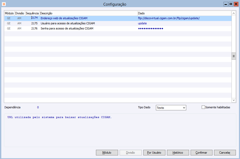The image size is (240, 159).
Task: Select row Senha para acesso de atualizações CIGAM
Action: click(x=118, y=28)
